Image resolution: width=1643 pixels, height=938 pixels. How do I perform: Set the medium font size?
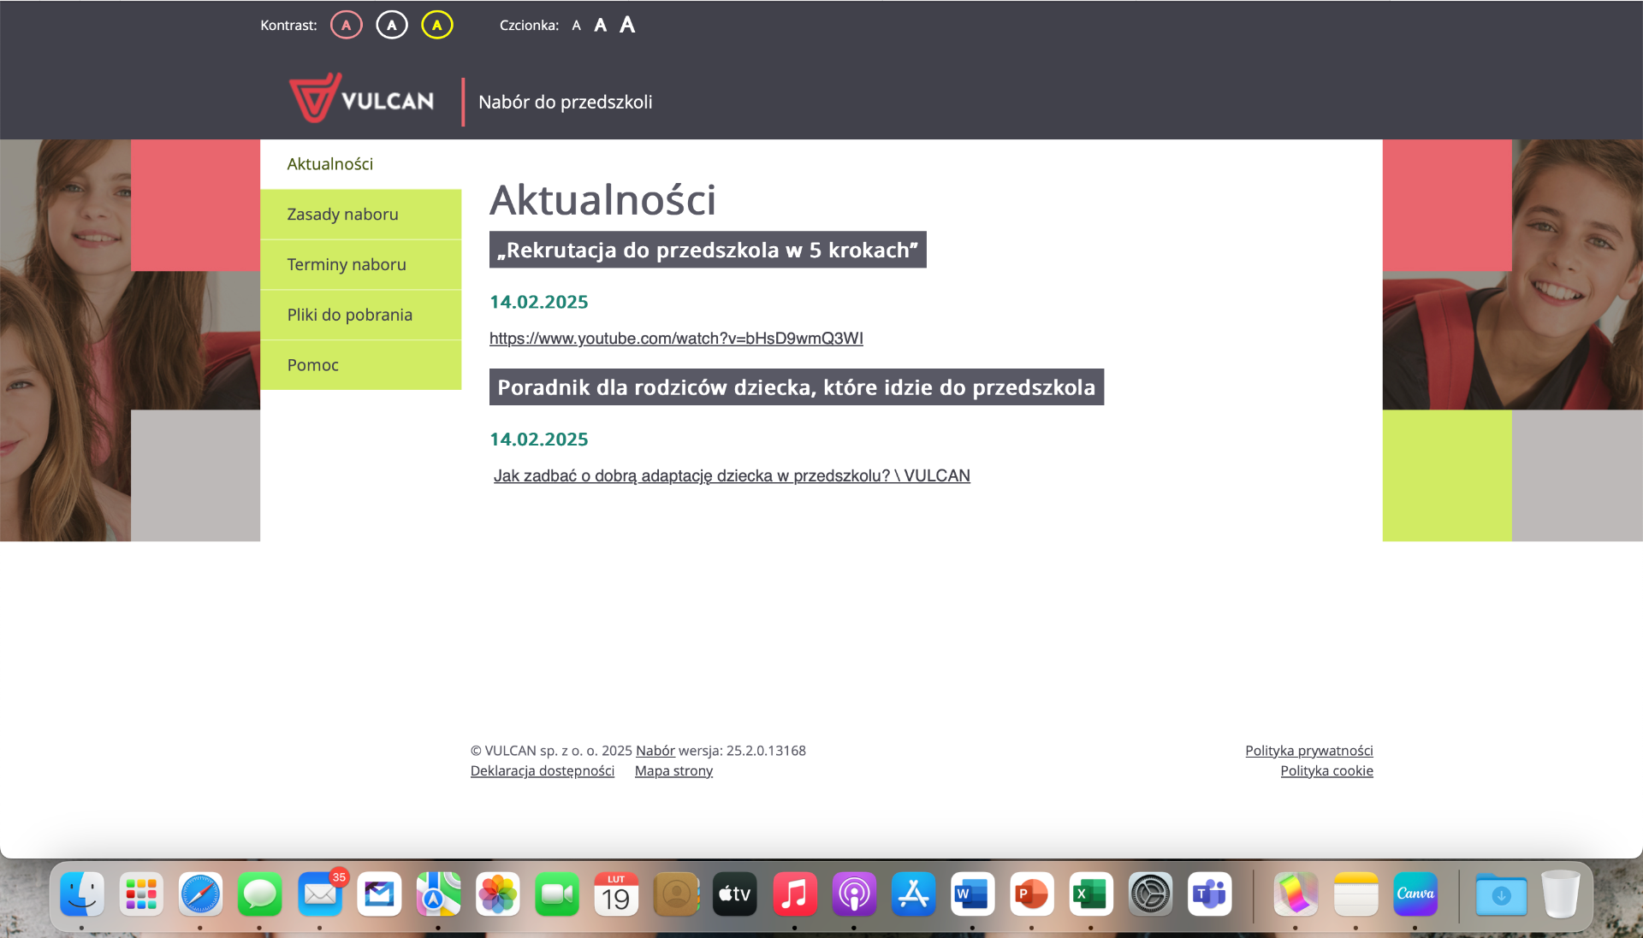click(x=600, y=26)
